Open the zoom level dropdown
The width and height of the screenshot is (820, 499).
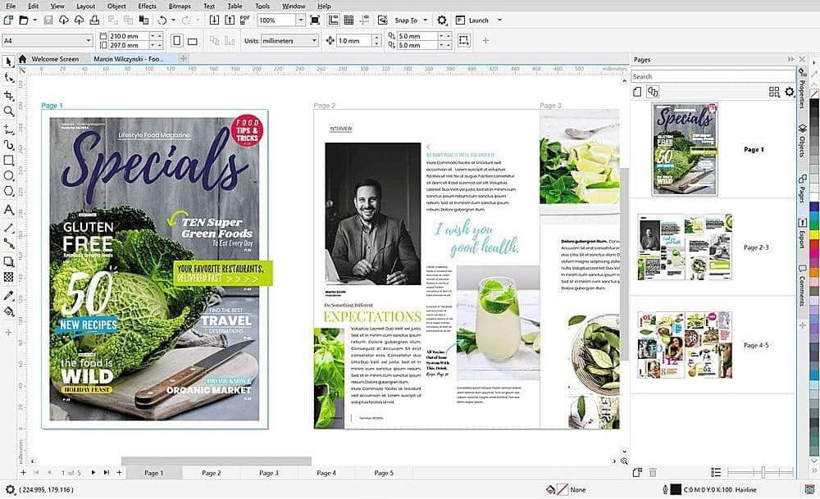point(300,20)
